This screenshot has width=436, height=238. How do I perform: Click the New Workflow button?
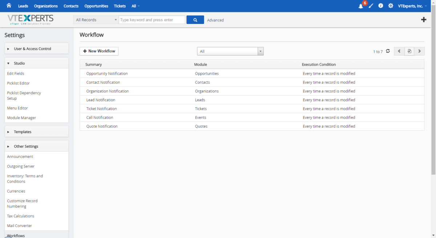(99, 51)
